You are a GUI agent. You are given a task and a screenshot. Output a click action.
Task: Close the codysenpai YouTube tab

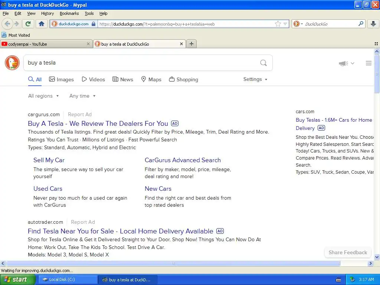coord(88,44)
